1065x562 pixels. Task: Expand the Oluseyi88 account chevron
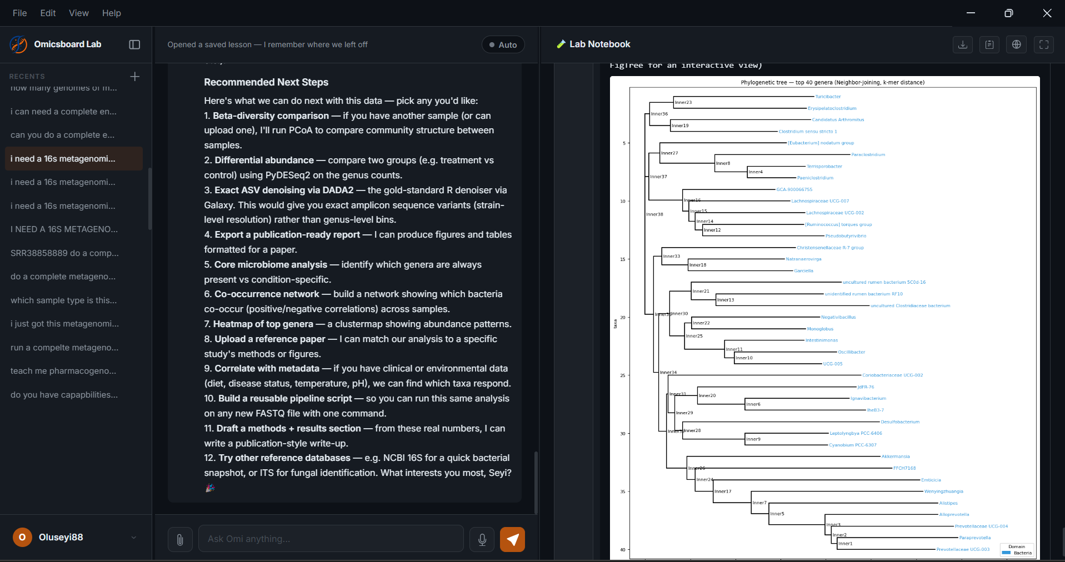click(133, 537)
